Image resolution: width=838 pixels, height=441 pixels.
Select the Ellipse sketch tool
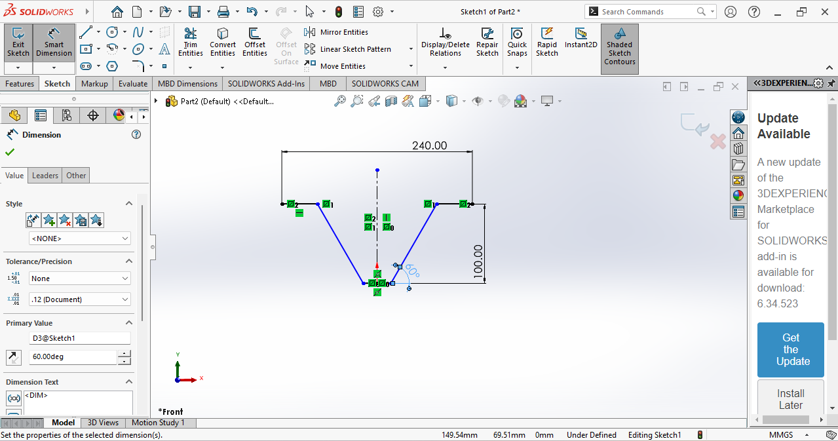138,48
